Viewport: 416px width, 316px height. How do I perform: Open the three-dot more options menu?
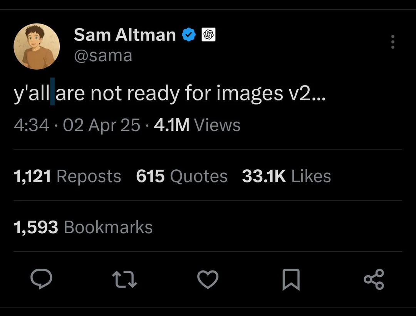point(393,42)
